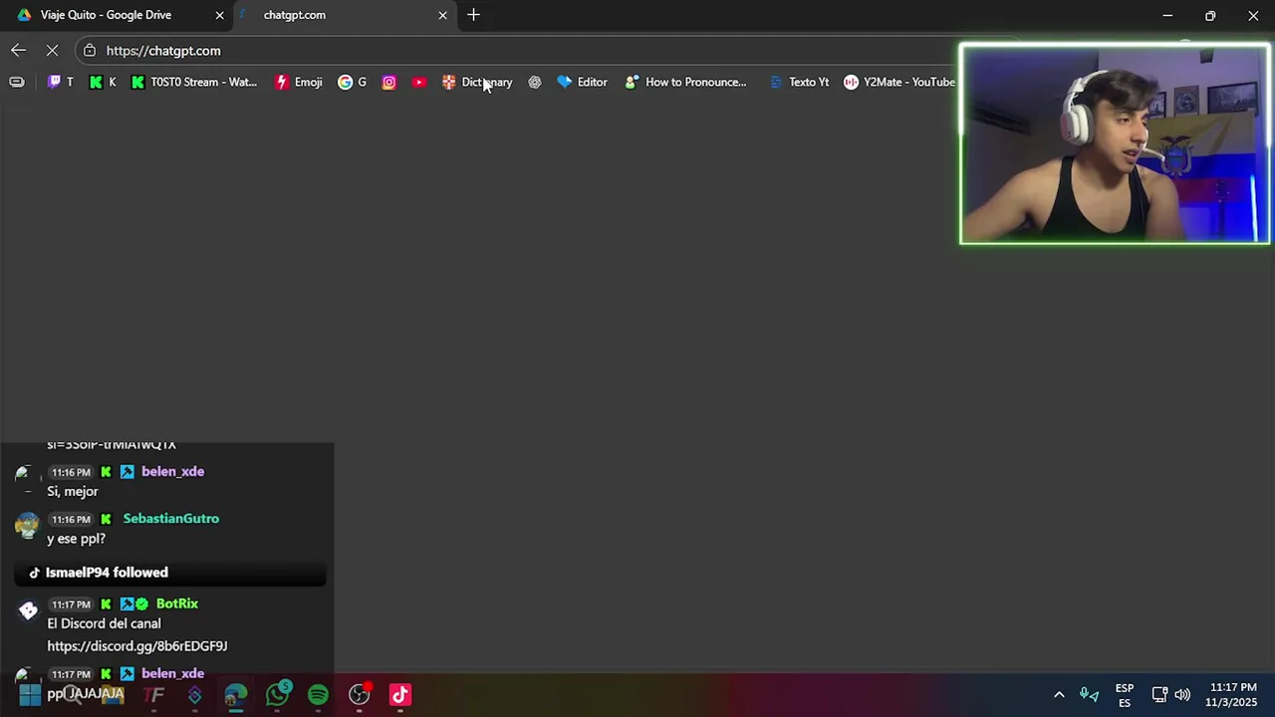Click the chat message 'El Discord del canal'
This screenshot has height=717, width=1275.
104,623
